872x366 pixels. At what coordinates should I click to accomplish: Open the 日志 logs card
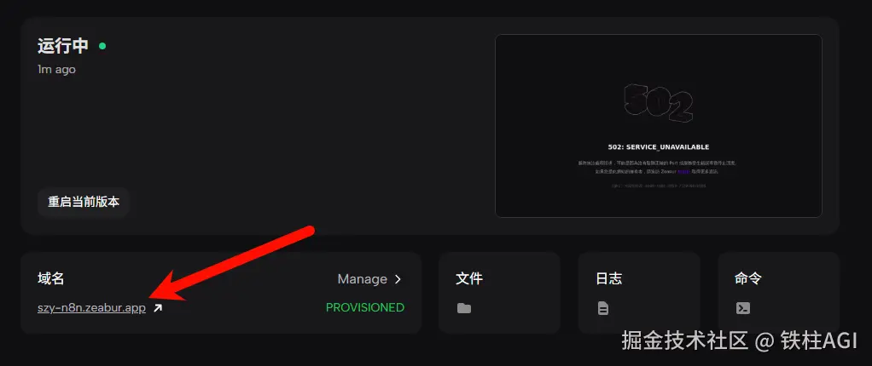(638, 293)
